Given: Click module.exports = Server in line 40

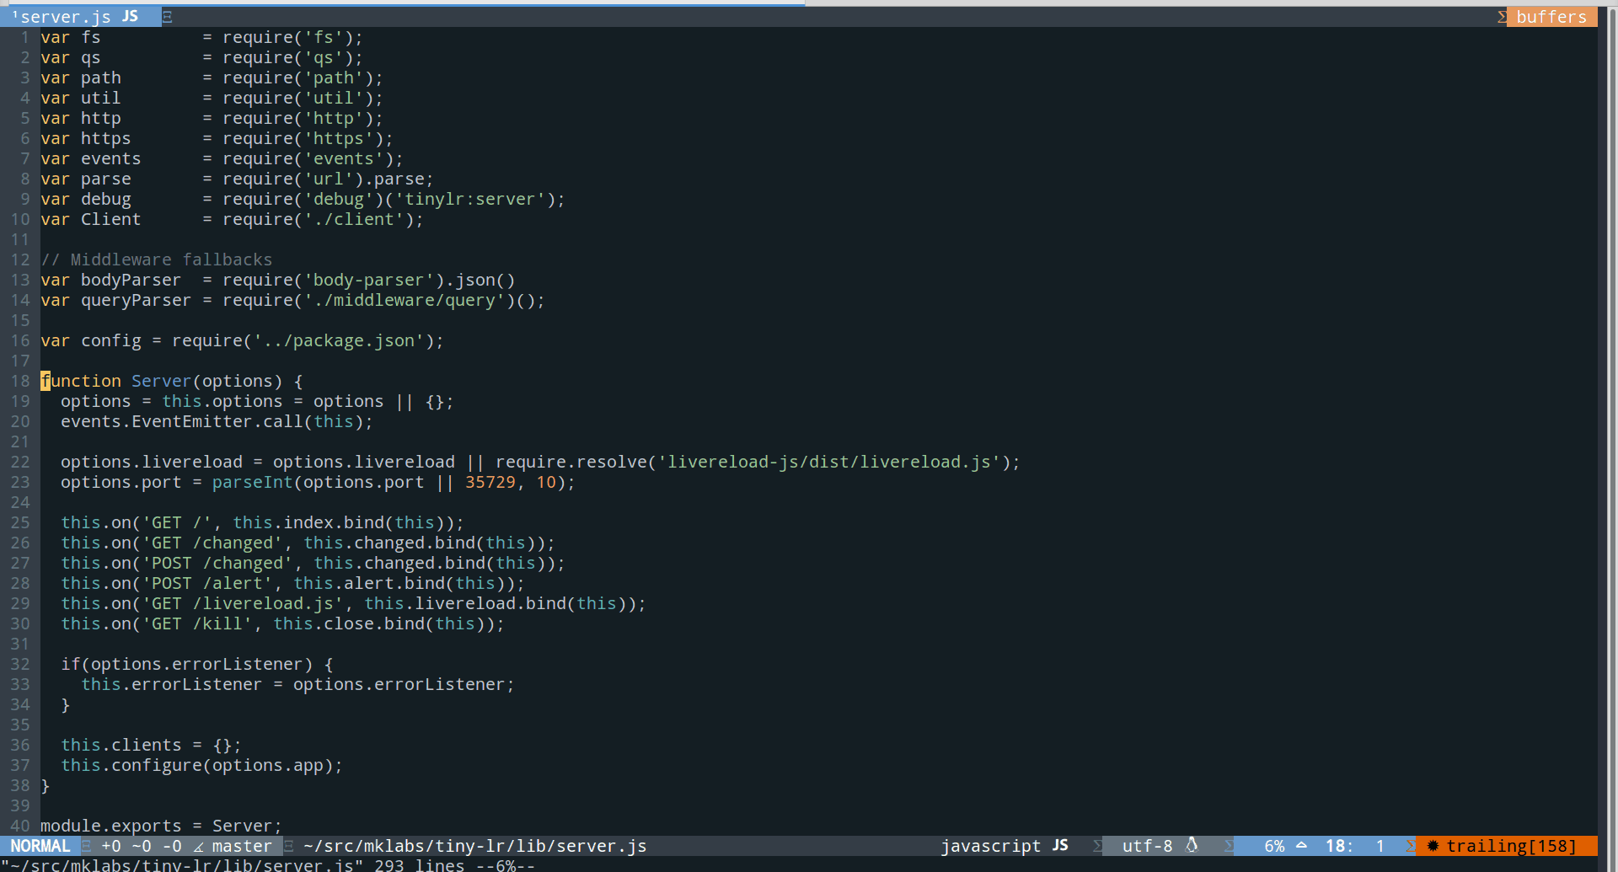Looking at the screenshot, I should [x=157, y=826].
